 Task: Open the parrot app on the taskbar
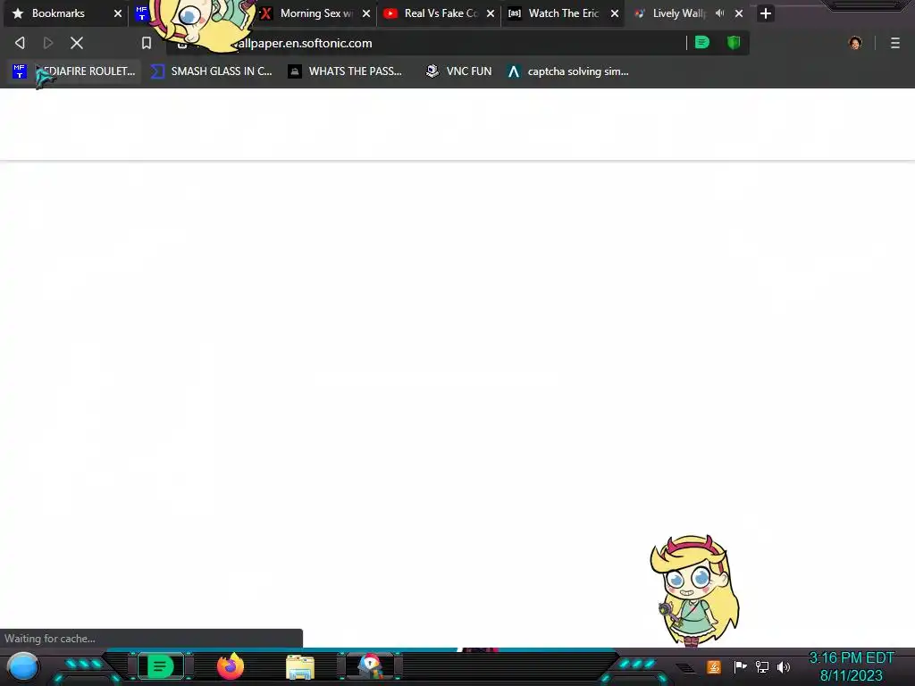click(371, 666)
